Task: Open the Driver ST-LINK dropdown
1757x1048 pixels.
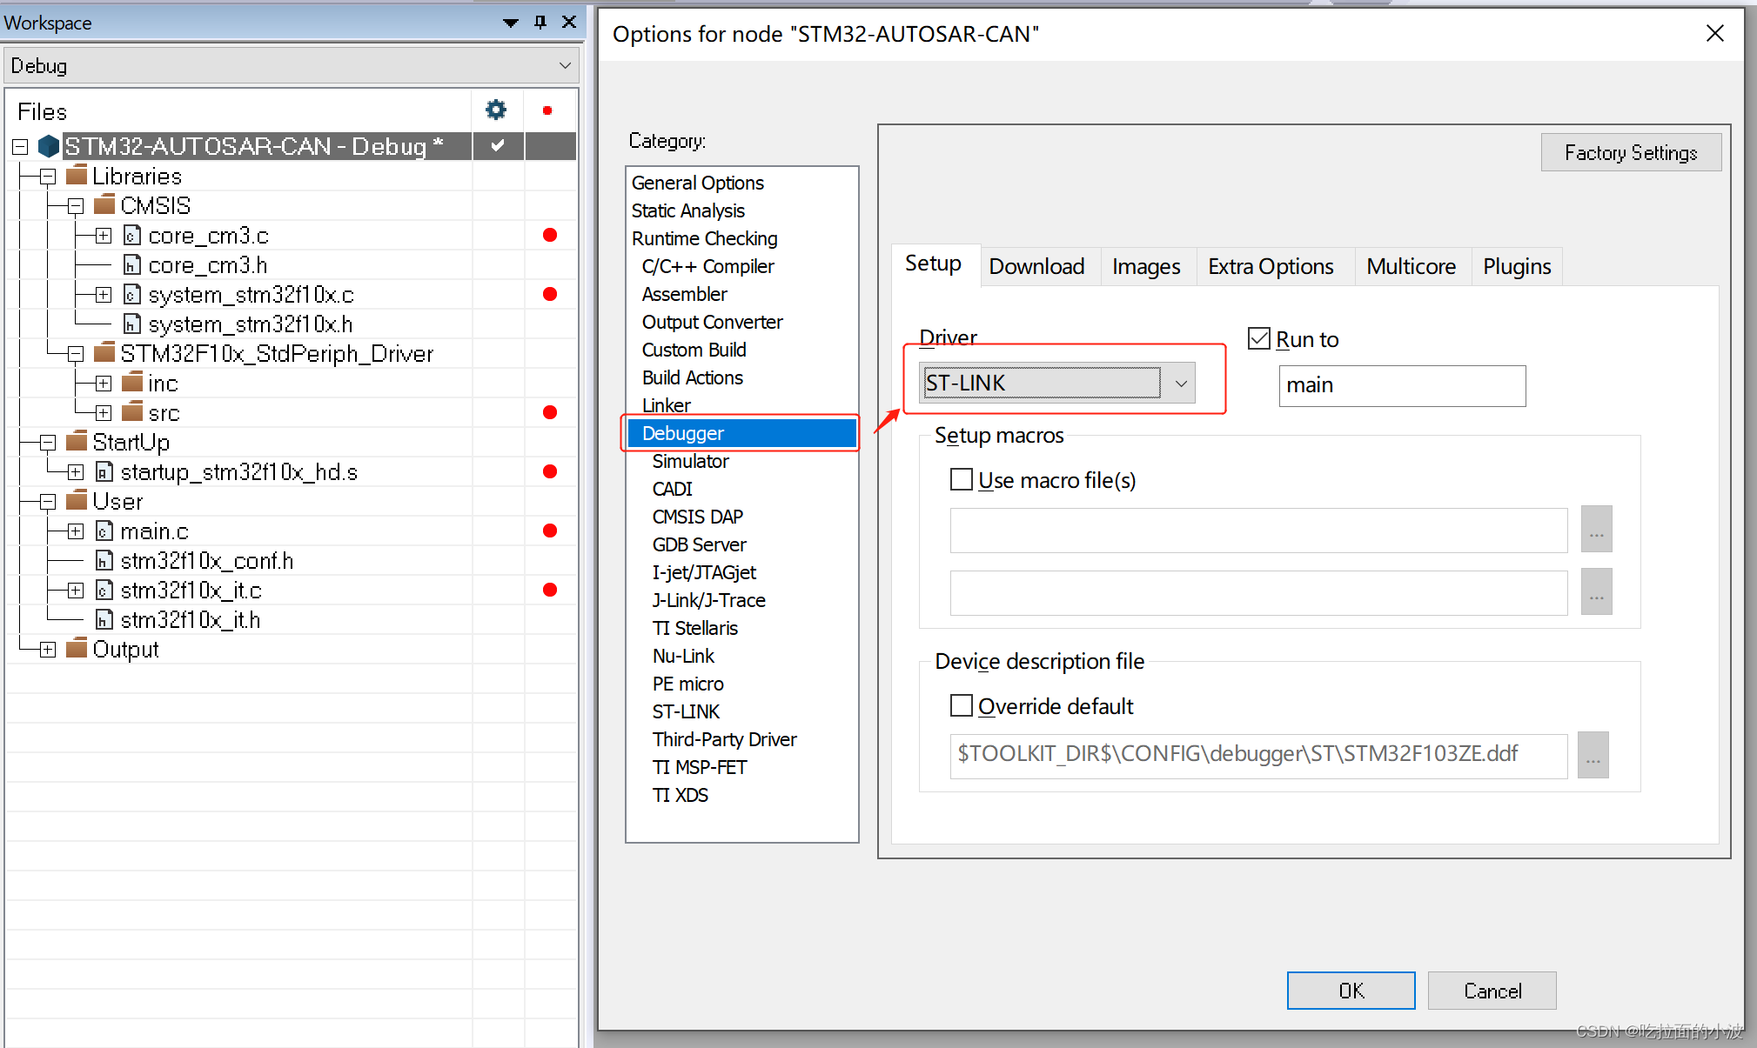Action: click(1180, 383)
